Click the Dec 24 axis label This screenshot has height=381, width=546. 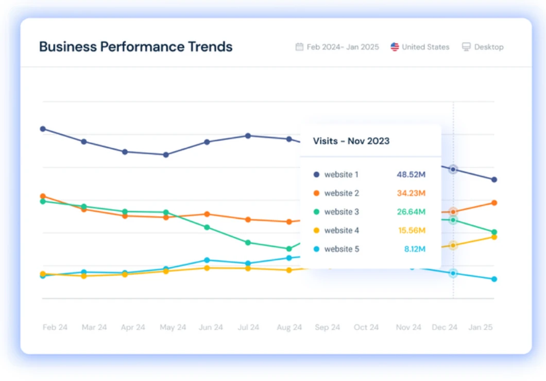pos(445,327)
